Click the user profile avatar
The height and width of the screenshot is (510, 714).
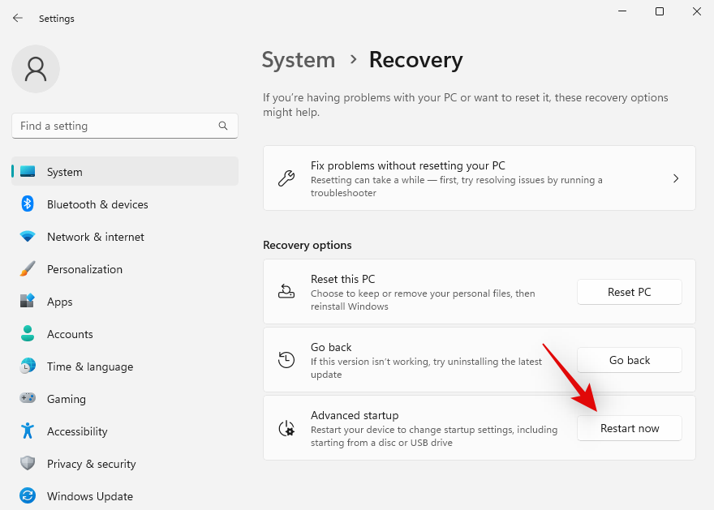tap(36, 69)
